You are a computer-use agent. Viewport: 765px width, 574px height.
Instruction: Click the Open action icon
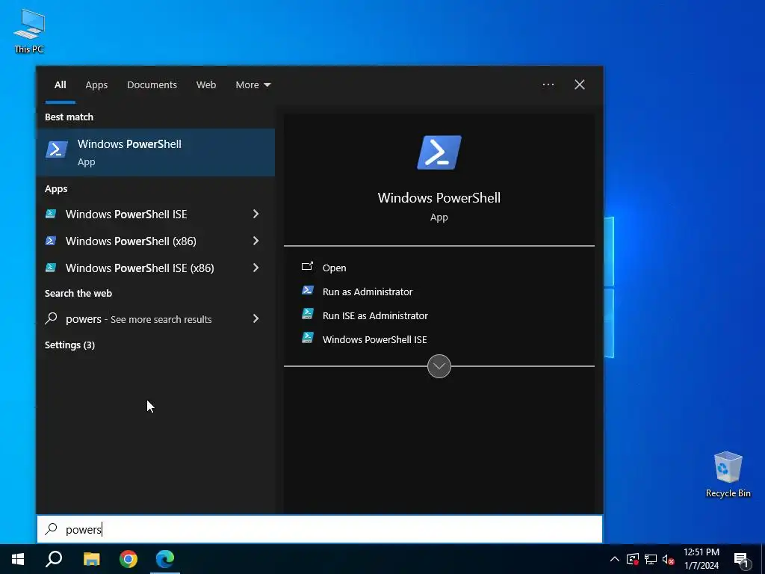click(x=307, y=267)
